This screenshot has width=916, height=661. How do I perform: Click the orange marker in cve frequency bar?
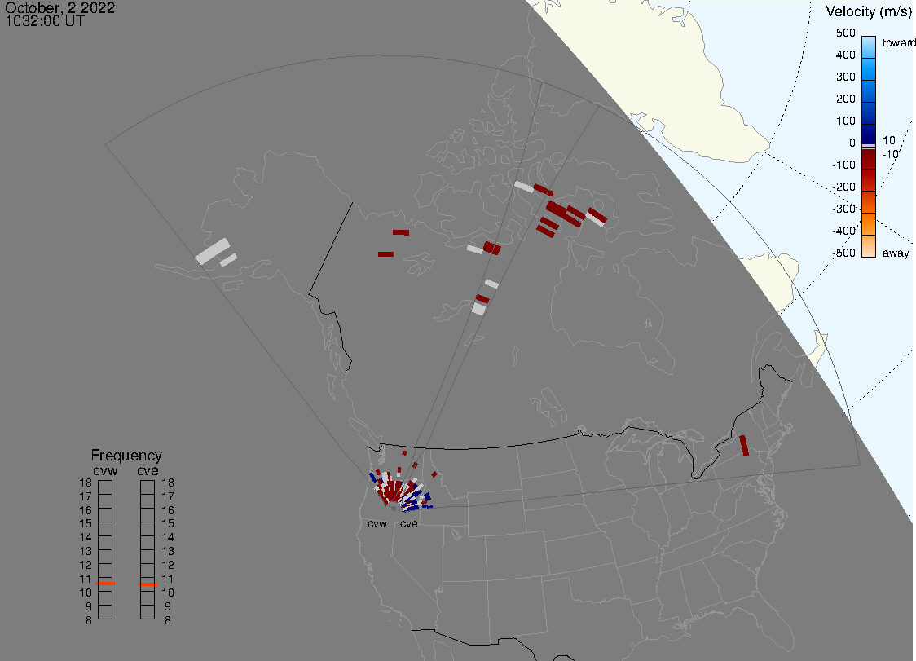pos(148,584)
